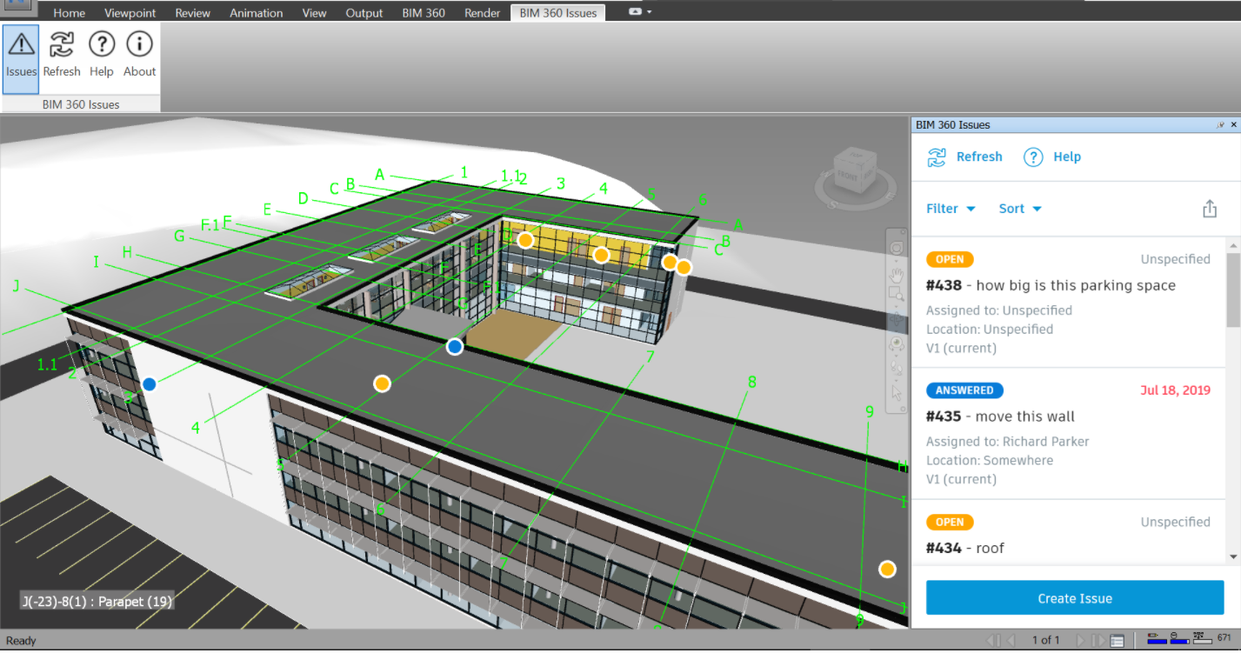Screen dimensions: 1241x653
Task: Toggle the Issues panel button in ribbon
Action: (21, 59)
